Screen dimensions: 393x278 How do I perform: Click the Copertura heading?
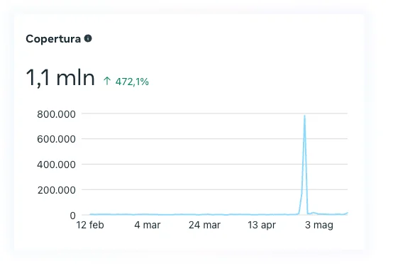tap(53, 39)
